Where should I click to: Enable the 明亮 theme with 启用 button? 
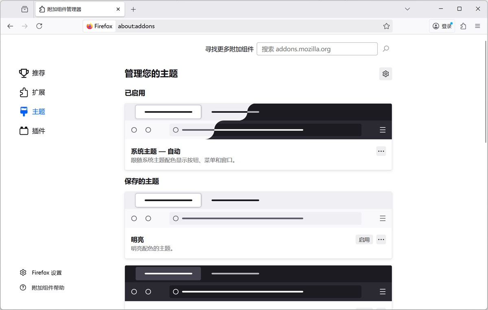[x=364, y=239]
